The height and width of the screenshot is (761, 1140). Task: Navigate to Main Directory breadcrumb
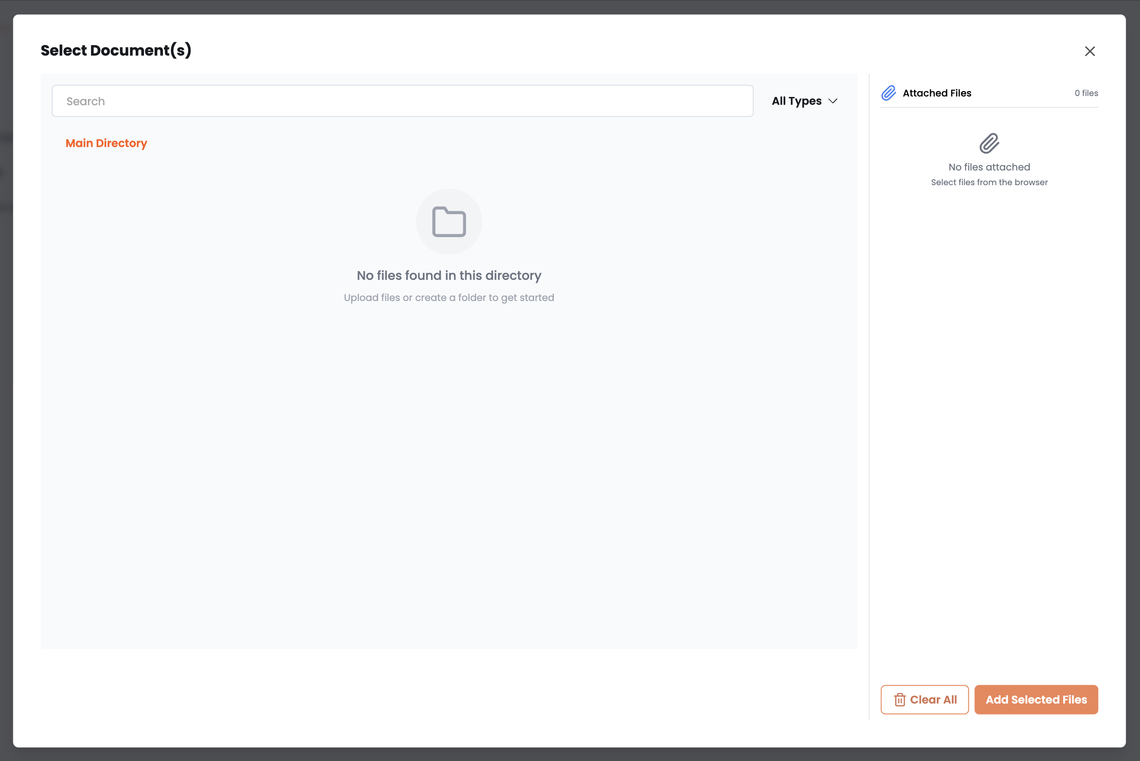tap(106, 143)
